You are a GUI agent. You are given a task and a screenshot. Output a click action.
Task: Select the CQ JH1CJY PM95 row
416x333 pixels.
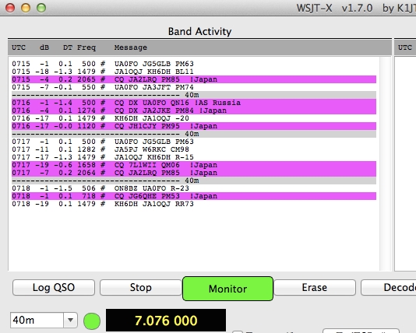[194, 126]
